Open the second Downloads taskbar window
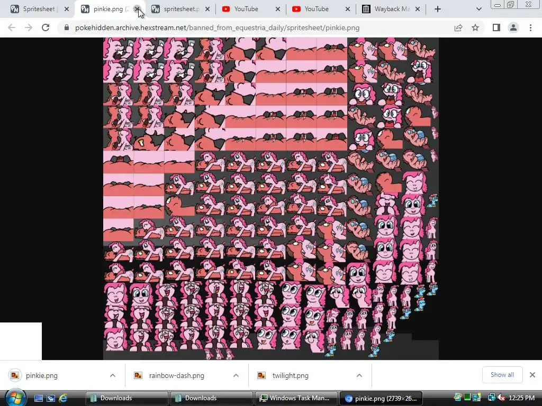This screenshot has height=406, width=542. 212,398
